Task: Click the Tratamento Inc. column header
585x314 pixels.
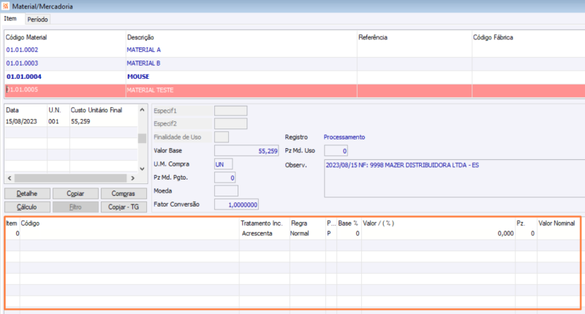Action: 261,223
